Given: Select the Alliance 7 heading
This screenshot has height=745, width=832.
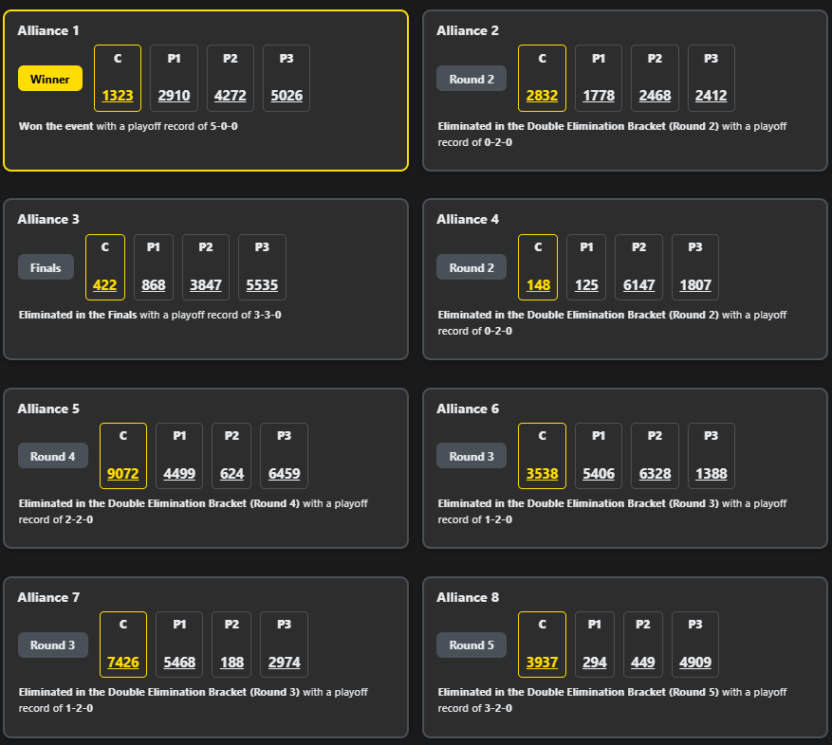Looking at the screenshot, I should click(x=48, y=597).
